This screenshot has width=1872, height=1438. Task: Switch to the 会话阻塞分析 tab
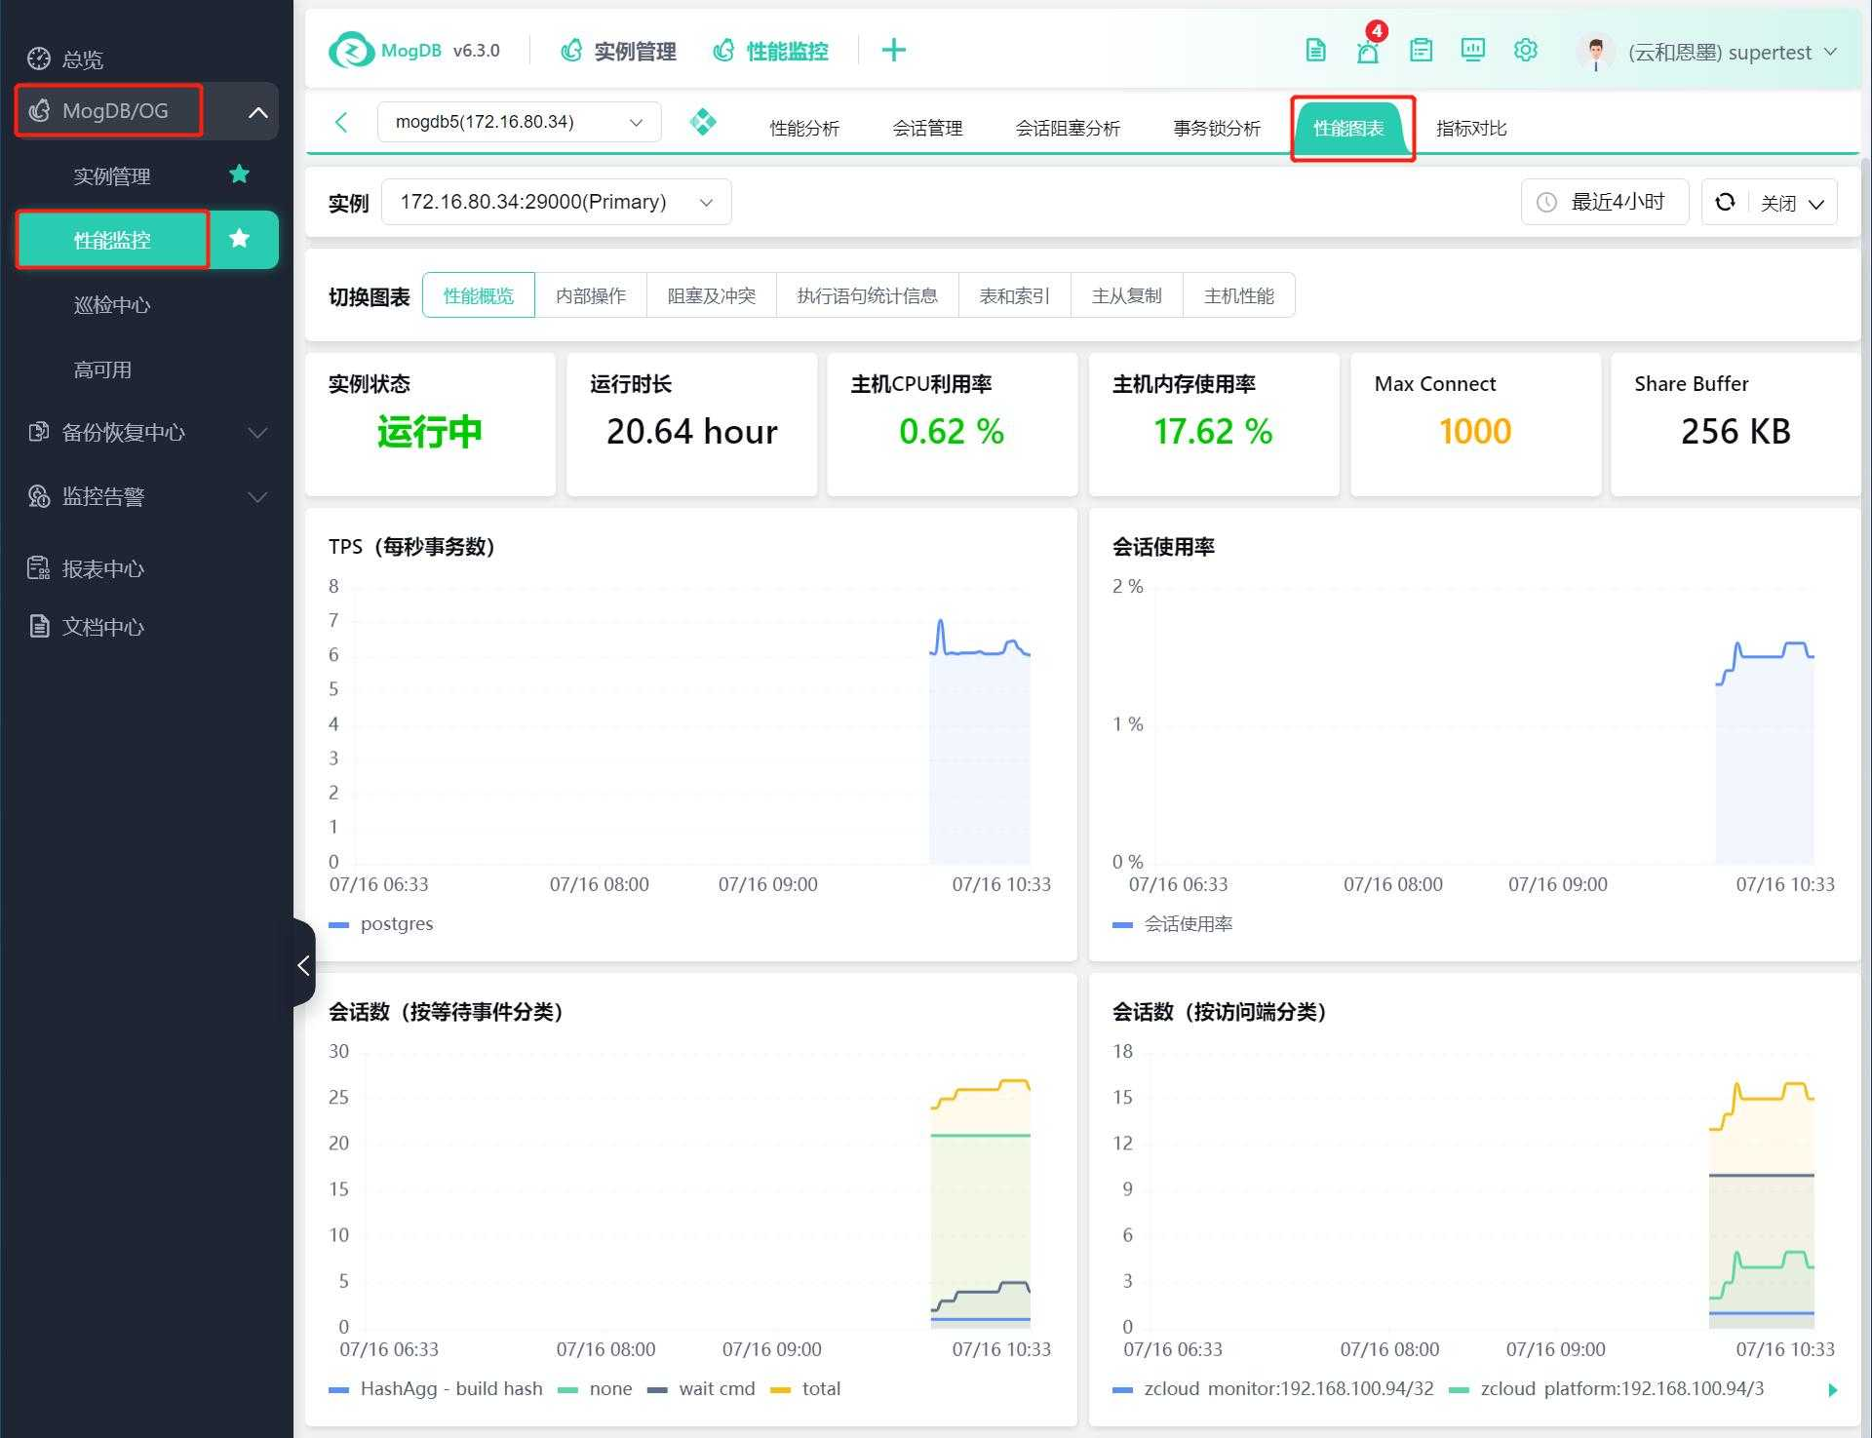coord(1068,128)
